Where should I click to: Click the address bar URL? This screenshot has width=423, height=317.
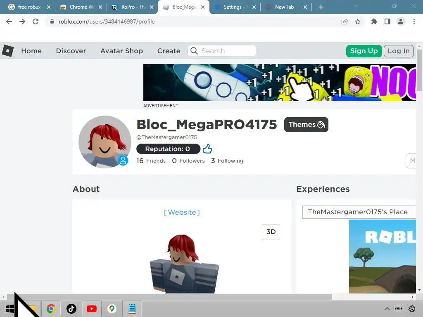(107, 21)
